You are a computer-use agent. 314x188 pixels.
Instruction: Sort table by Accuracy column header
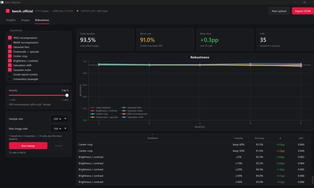coord(259,138)
